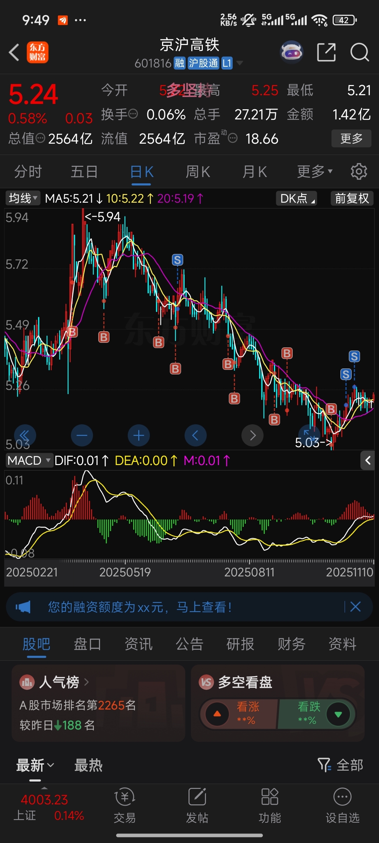Image resolution: width=379 pixels, height=843 pixels.
Task: Switch to 月K tab
Action: click(255, 171)
